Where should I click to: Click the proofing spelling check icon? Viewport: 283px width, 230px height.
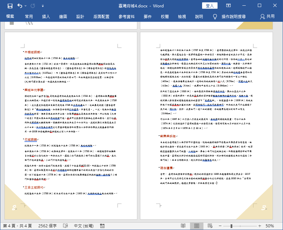coord(65,226)
